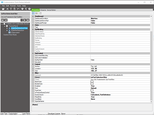Select the Alphabetical sort icon
154x115 pixels.
coord(36,13)
